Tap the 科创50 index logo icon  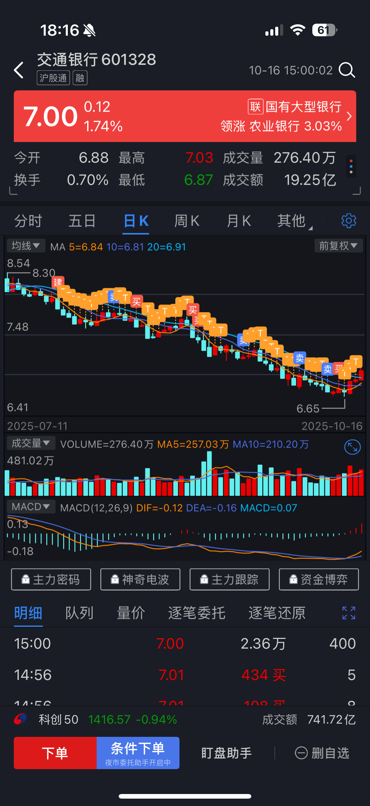pyautogui.click(x=21, y=719)
